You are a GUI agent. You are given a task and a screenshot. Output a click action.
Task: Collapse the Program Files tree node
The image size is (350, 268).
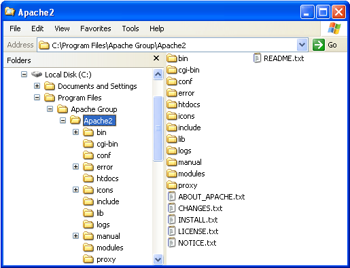(x=37, y=98)
